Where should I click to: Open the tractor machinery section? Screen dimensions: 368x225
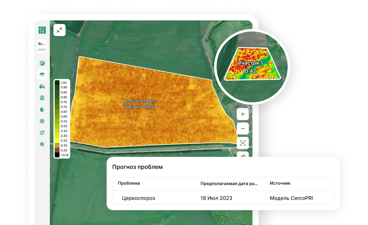(42, 86)
